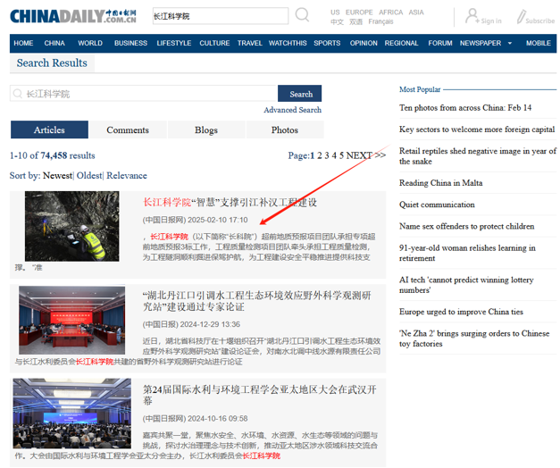Viewport: 560px width, 468px height.
Task: Switch to the Photos tab
Action: click(x=285, y=130)
